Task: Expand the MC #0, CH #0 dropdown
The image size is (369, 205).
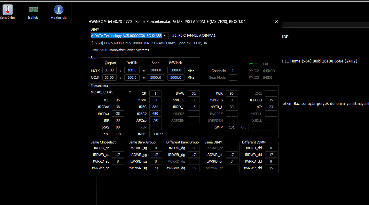Action: (112, 92)
